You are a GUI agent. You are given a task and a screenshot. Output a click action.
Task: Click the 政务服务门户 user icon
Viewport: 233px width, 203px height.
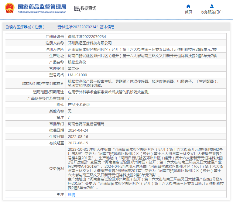(x=212, y=6)
